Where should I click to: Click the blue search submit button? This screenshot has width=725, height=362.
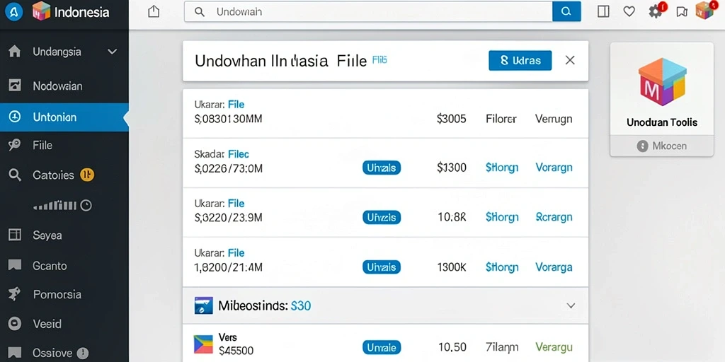tap(566, 11)
